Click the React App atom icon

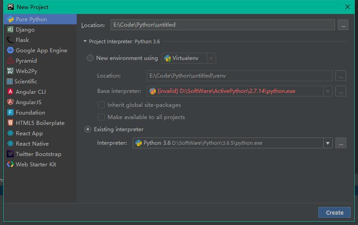click(10, 133)
